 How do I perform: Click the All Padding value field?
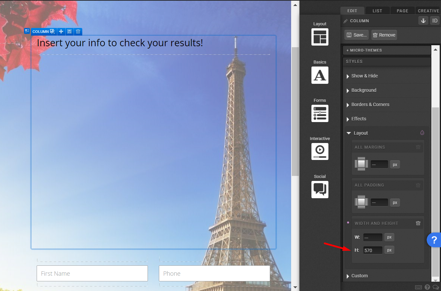pos(379,202)
